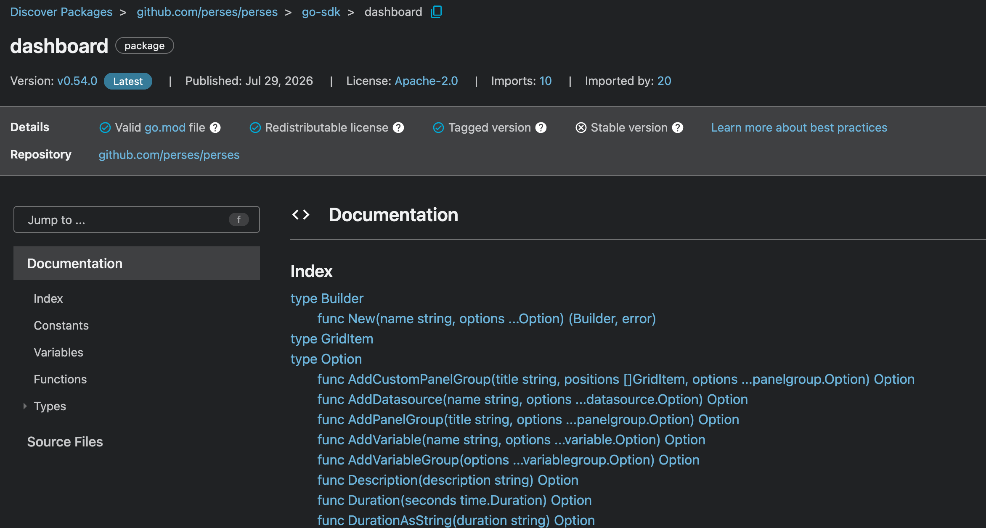Go to Constants in the sidebar
The image size is (986, 528).
61,325
